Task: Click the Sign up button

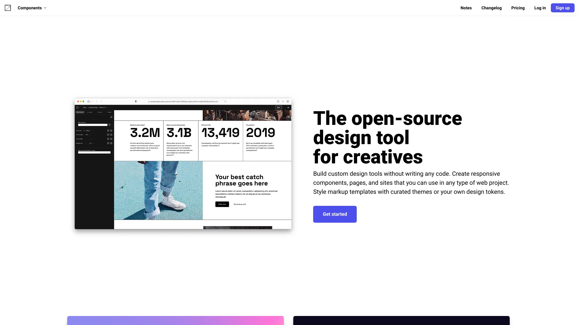Action: coord(562,8)
